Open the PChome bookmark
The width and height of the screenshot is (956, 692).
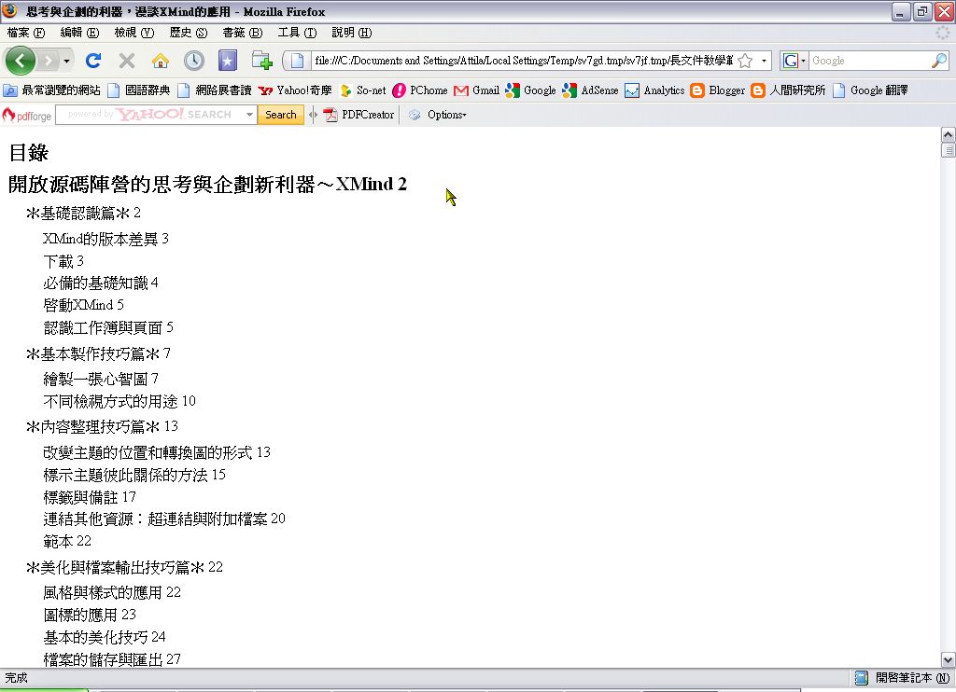pos(420,90)
